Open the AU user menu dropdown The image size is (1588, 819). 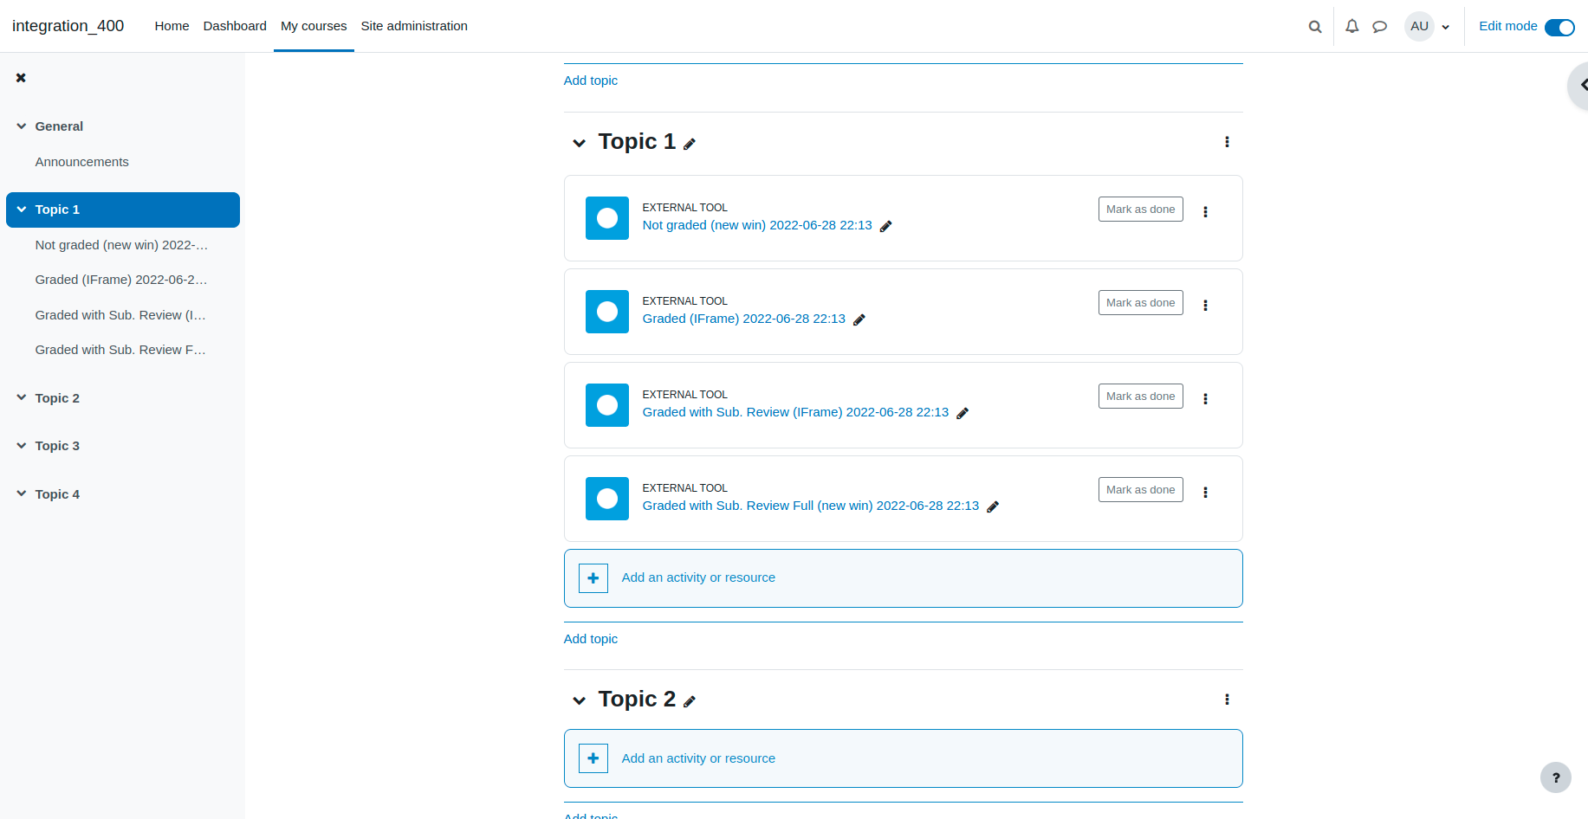tap(1427, 27)
